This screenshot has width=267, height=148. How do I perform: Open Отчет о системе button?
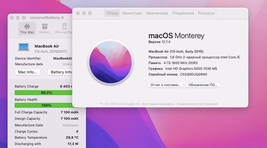pos(165,85)
